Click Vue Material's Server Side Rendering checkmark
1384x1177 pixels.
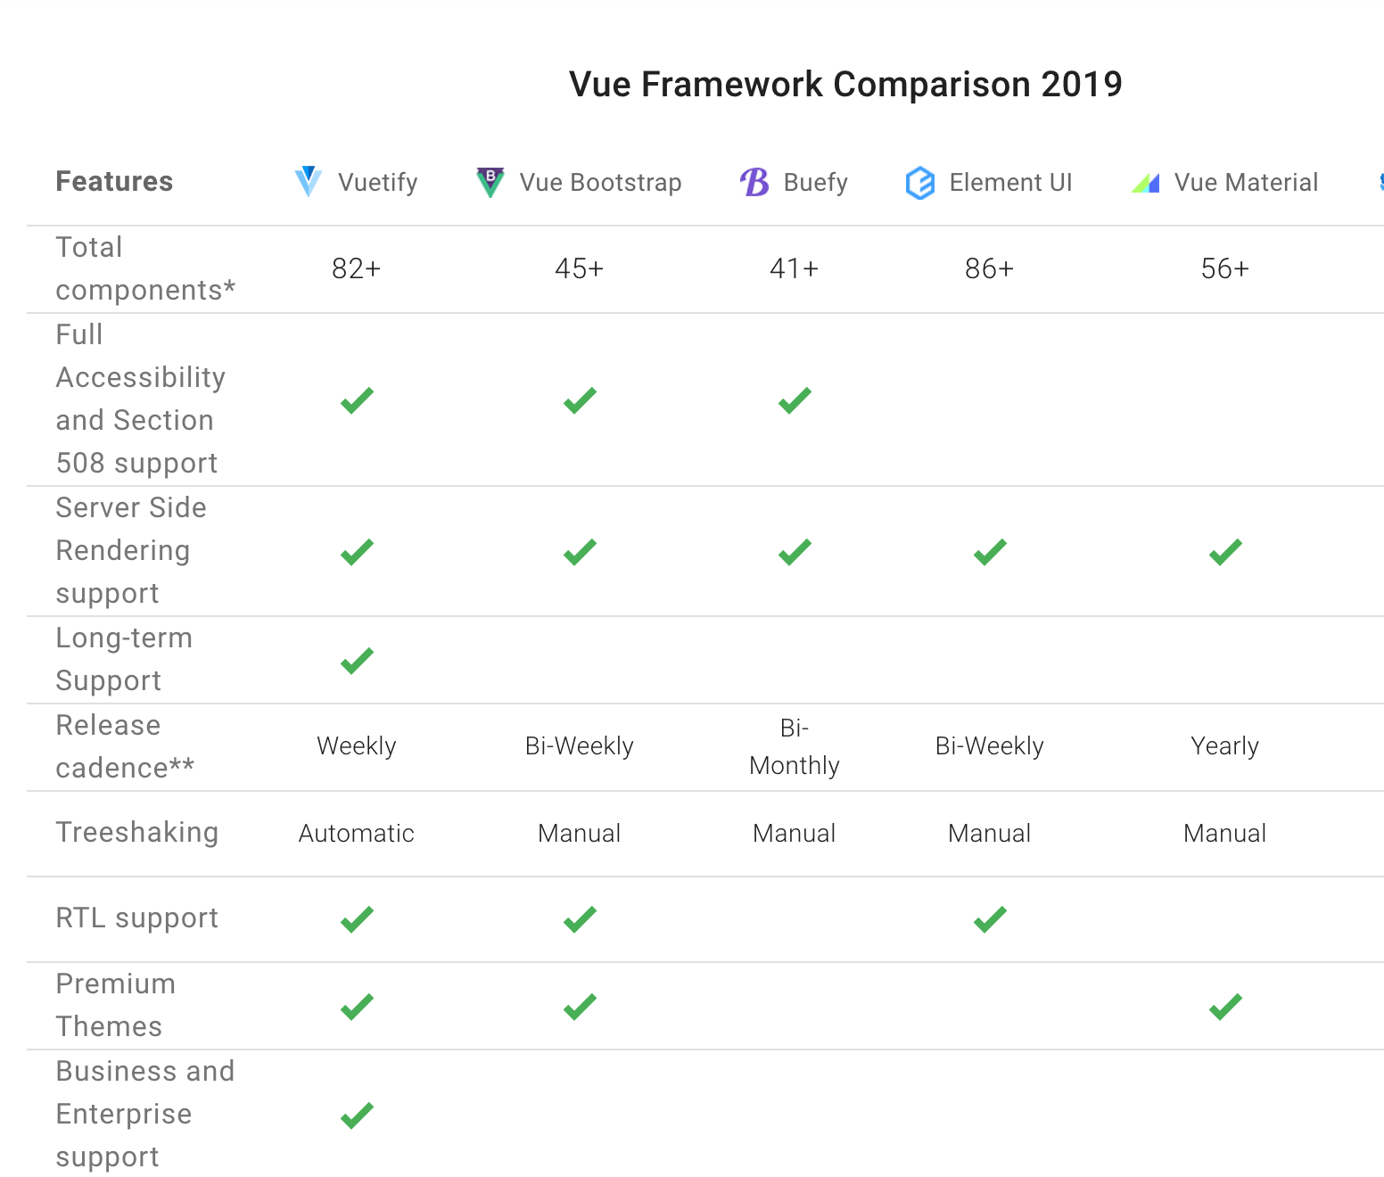1225,552
